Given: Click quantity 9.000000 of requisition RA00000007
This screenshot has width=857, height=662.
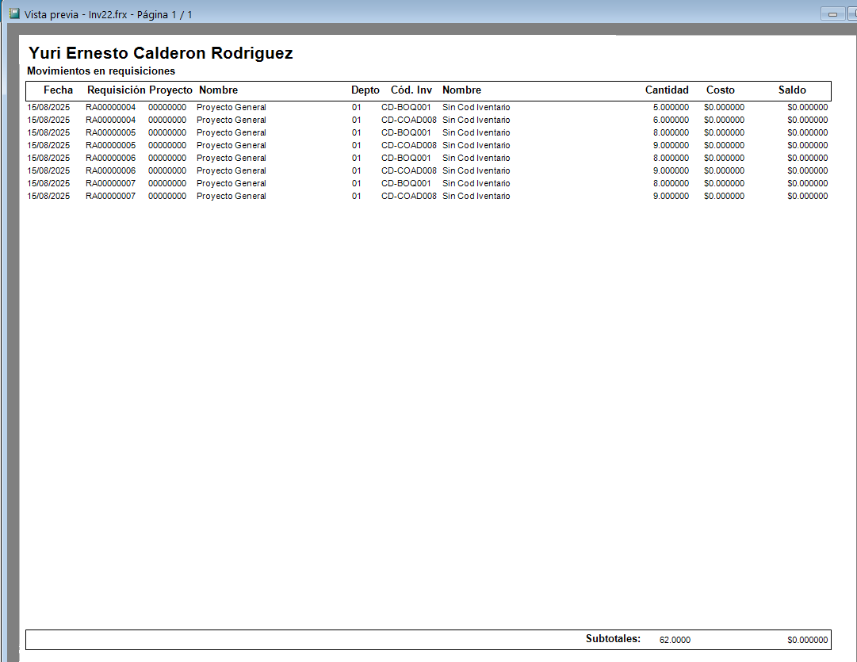Looking at the screenshot, I should [x=671, y=197].
